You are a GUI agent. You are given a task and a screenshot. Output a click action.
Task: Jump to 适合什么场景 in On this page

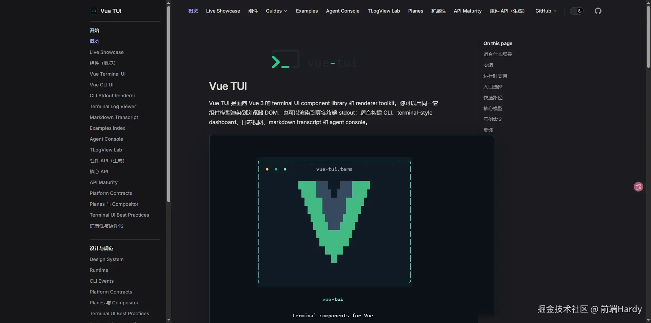pyautogui.click(x=497, y=54)
